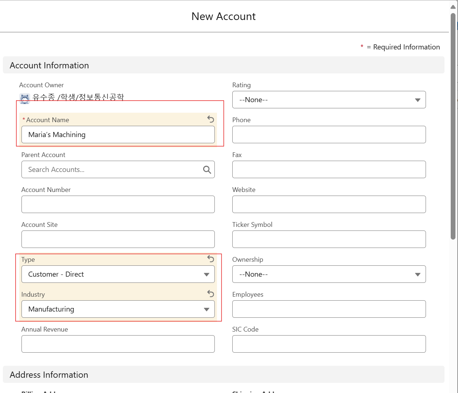Click the Account Site input
Screen dimensions: 458x393
[118, 239]
